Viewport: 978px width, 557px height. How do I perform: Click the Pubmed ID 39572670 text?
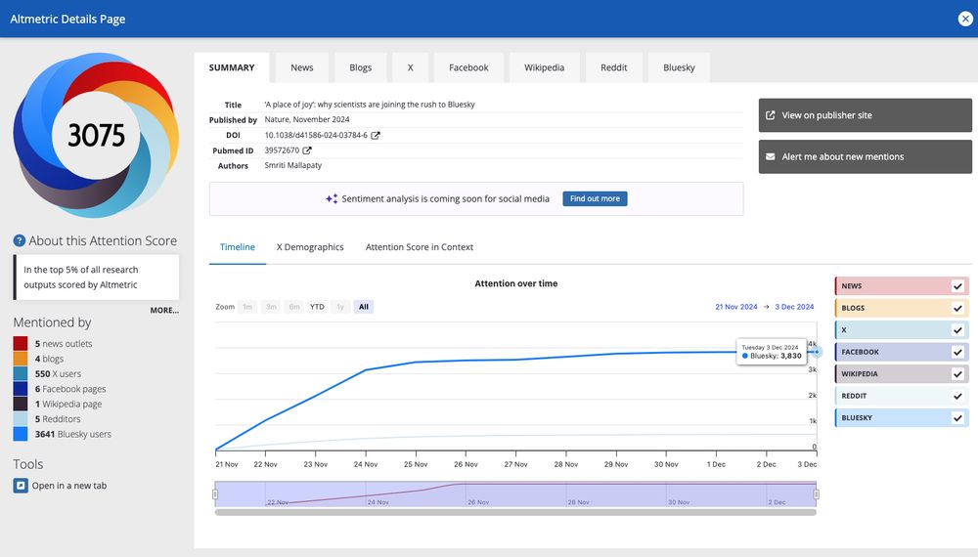(282, 150)
